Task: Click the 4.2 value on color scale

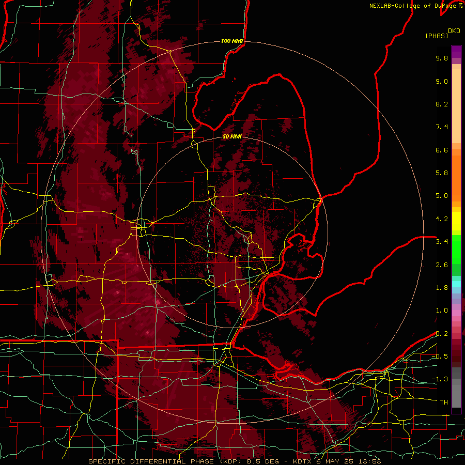Action: point(442,219)
